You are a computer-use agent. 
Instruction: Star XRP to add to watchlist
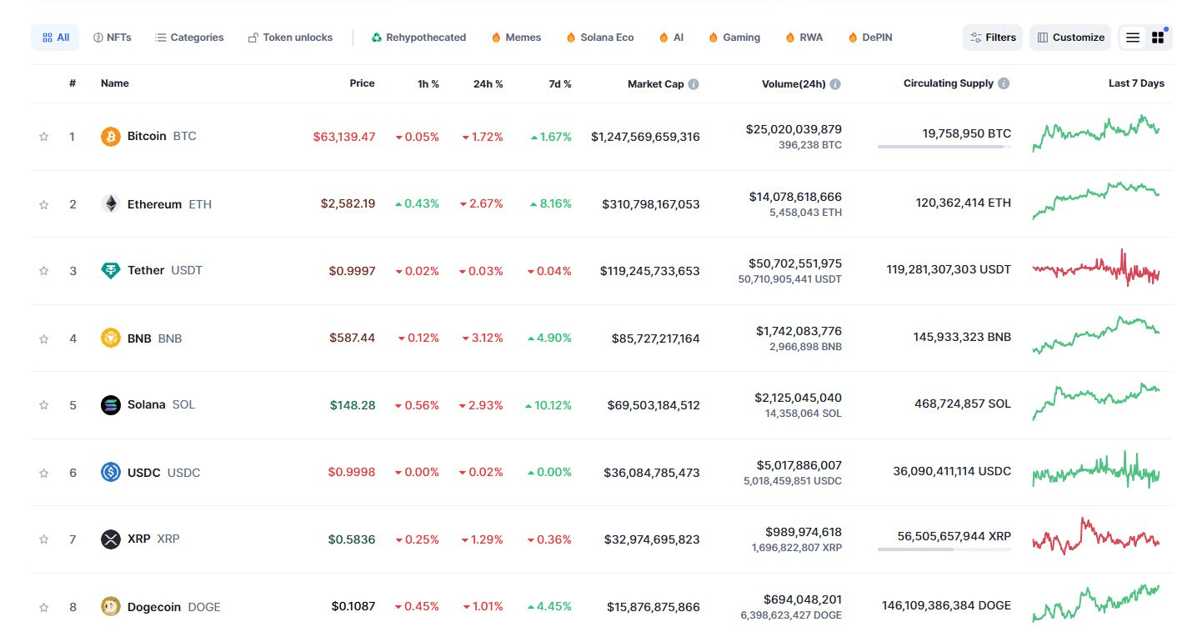[x=44, y=539]
